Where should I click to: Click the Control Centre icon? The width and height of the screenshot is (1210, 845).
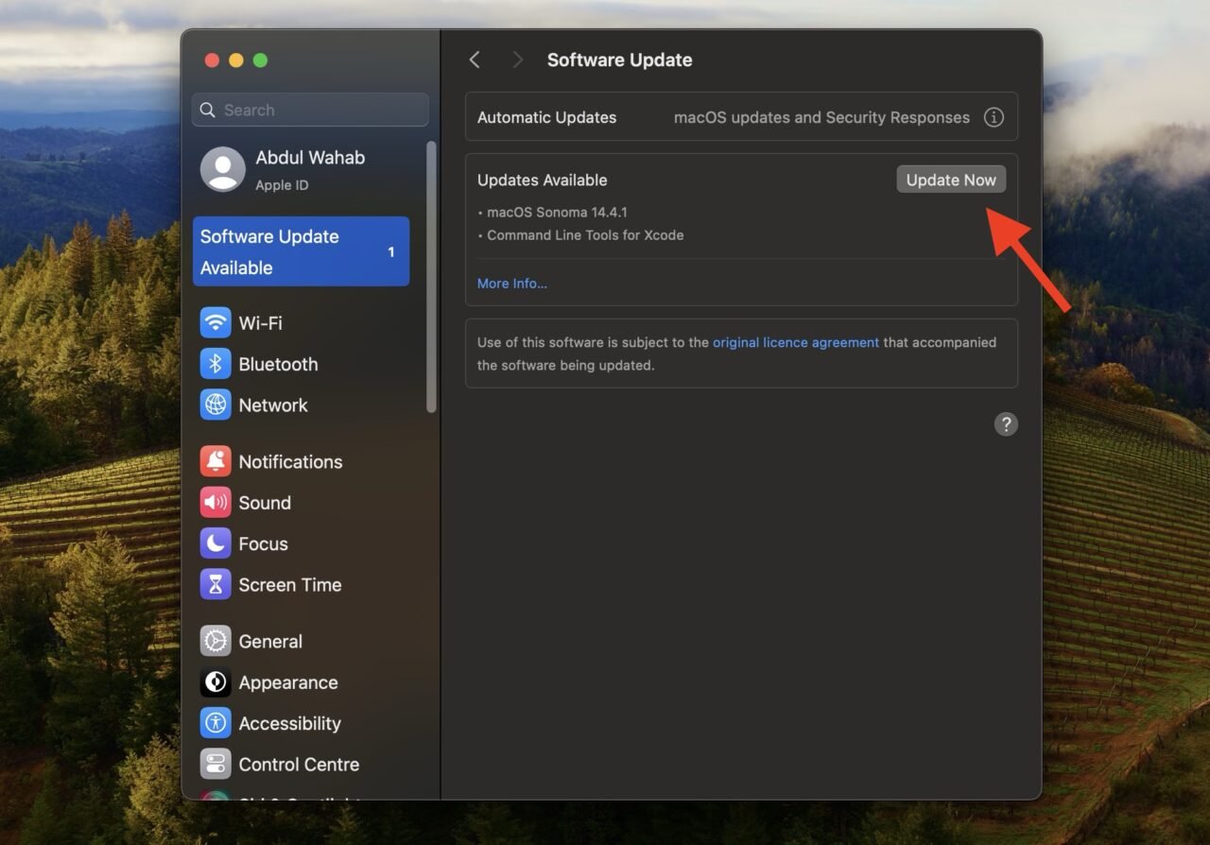(216, 764)
